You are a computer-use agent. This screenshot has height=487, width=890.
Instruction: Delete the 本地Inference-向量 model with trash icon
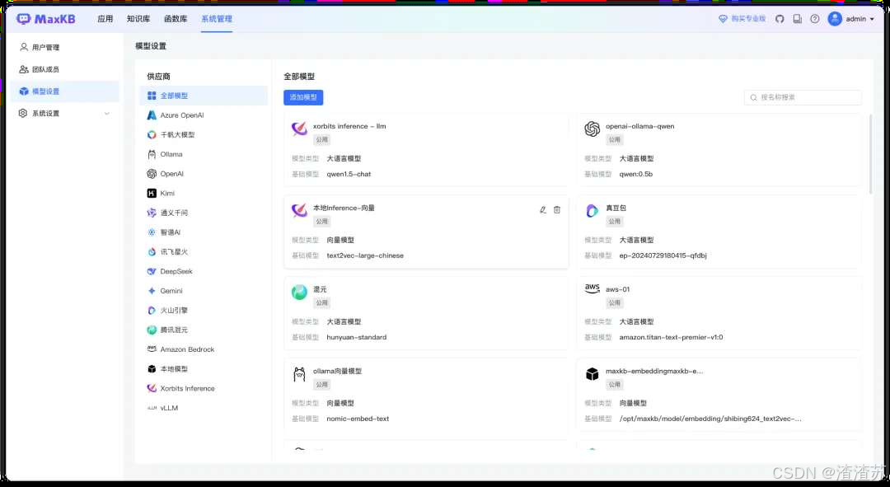click(x=557, y=210)
